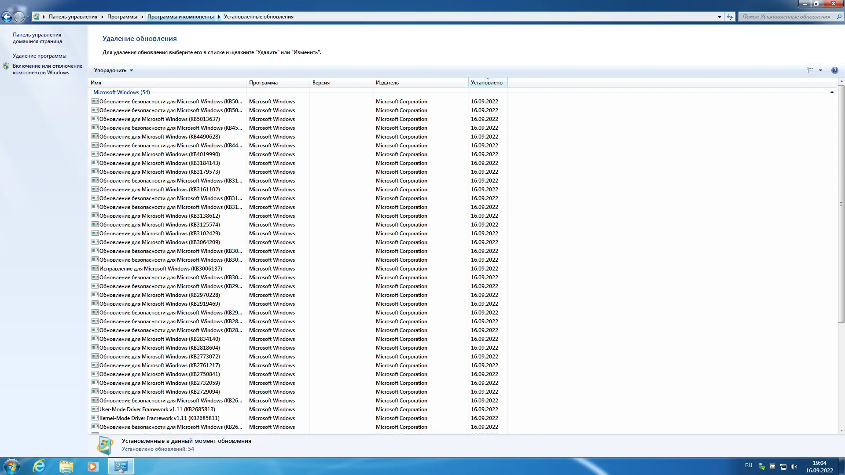This screenshot has width=845, height=475.
Task: Collapse the Microsoft Windows (54) group
Action: pyautogui.click(x=832, y=92)
